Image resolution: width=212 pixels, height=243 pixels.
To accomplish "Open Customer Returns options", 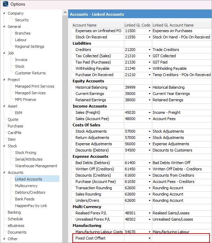I will (x=30, y=73).
